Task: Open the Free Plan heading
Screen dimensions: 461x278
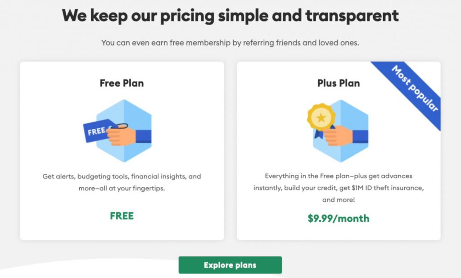Action: (x=122, y=83)
